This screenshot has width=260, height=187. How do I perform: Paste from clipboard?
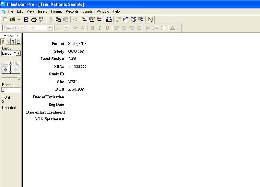66,19
